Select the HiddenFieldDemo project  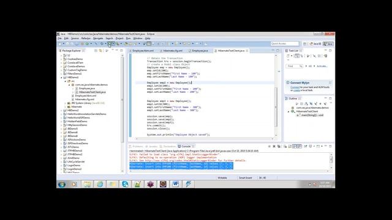click(77, 121)
